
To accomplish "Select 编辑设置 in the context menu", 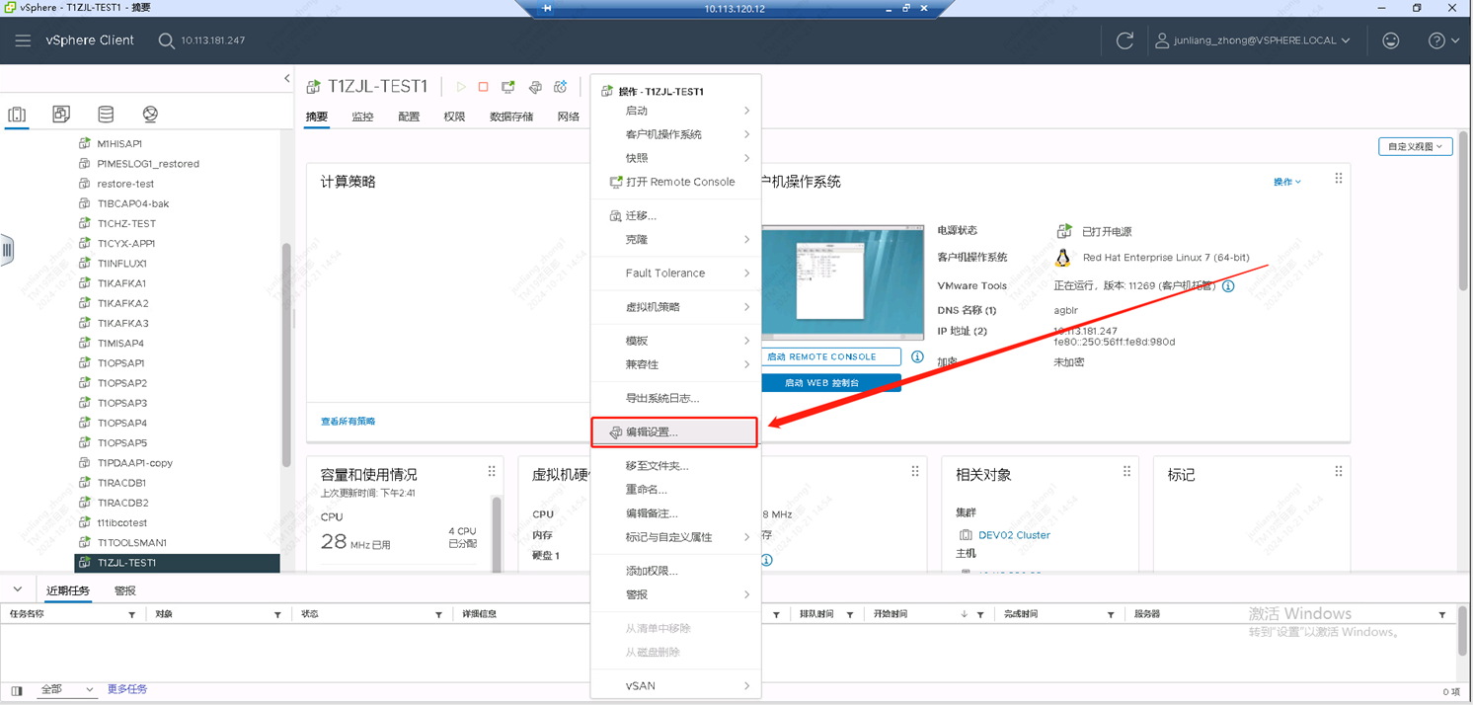I will click(652, 432).
